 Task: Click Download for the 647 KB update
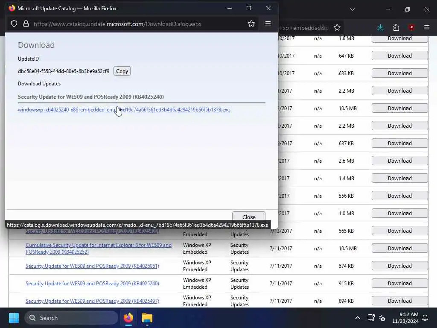pos(399,56)
